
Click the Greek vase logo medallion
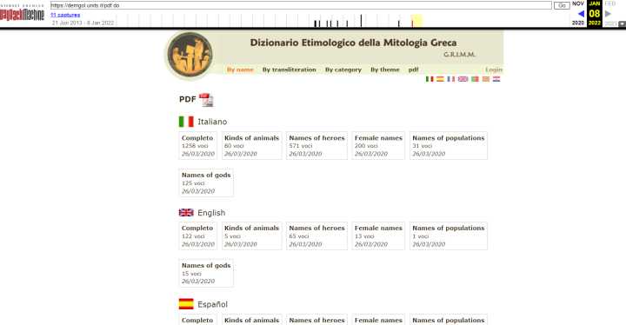190,55
